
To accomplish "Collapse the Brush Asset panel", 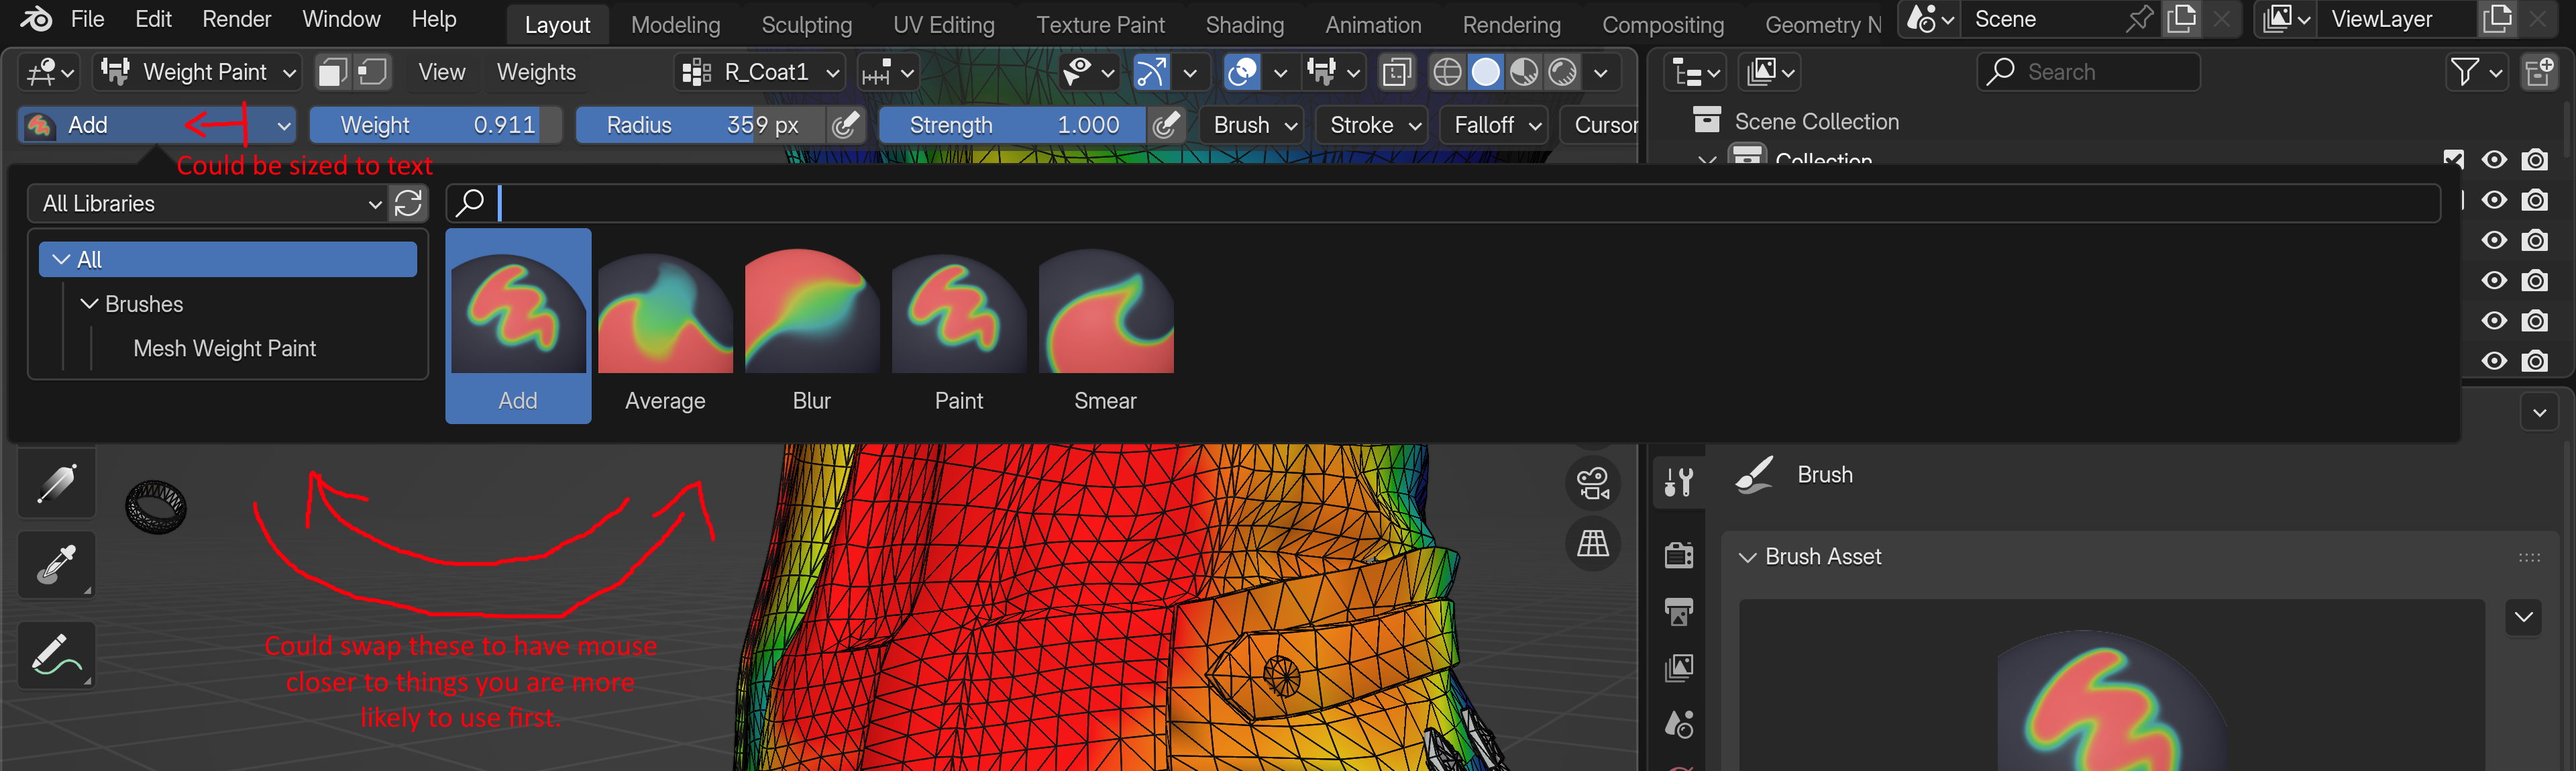I will [x=1747, y=557].
